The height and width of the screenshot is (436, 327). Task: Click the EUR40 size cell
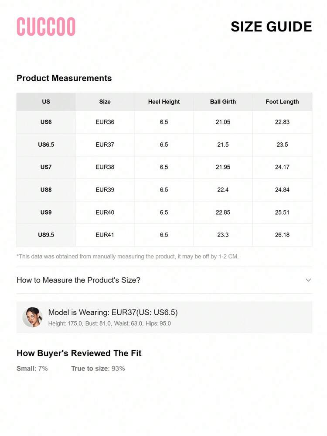click(x=105, y=213)
